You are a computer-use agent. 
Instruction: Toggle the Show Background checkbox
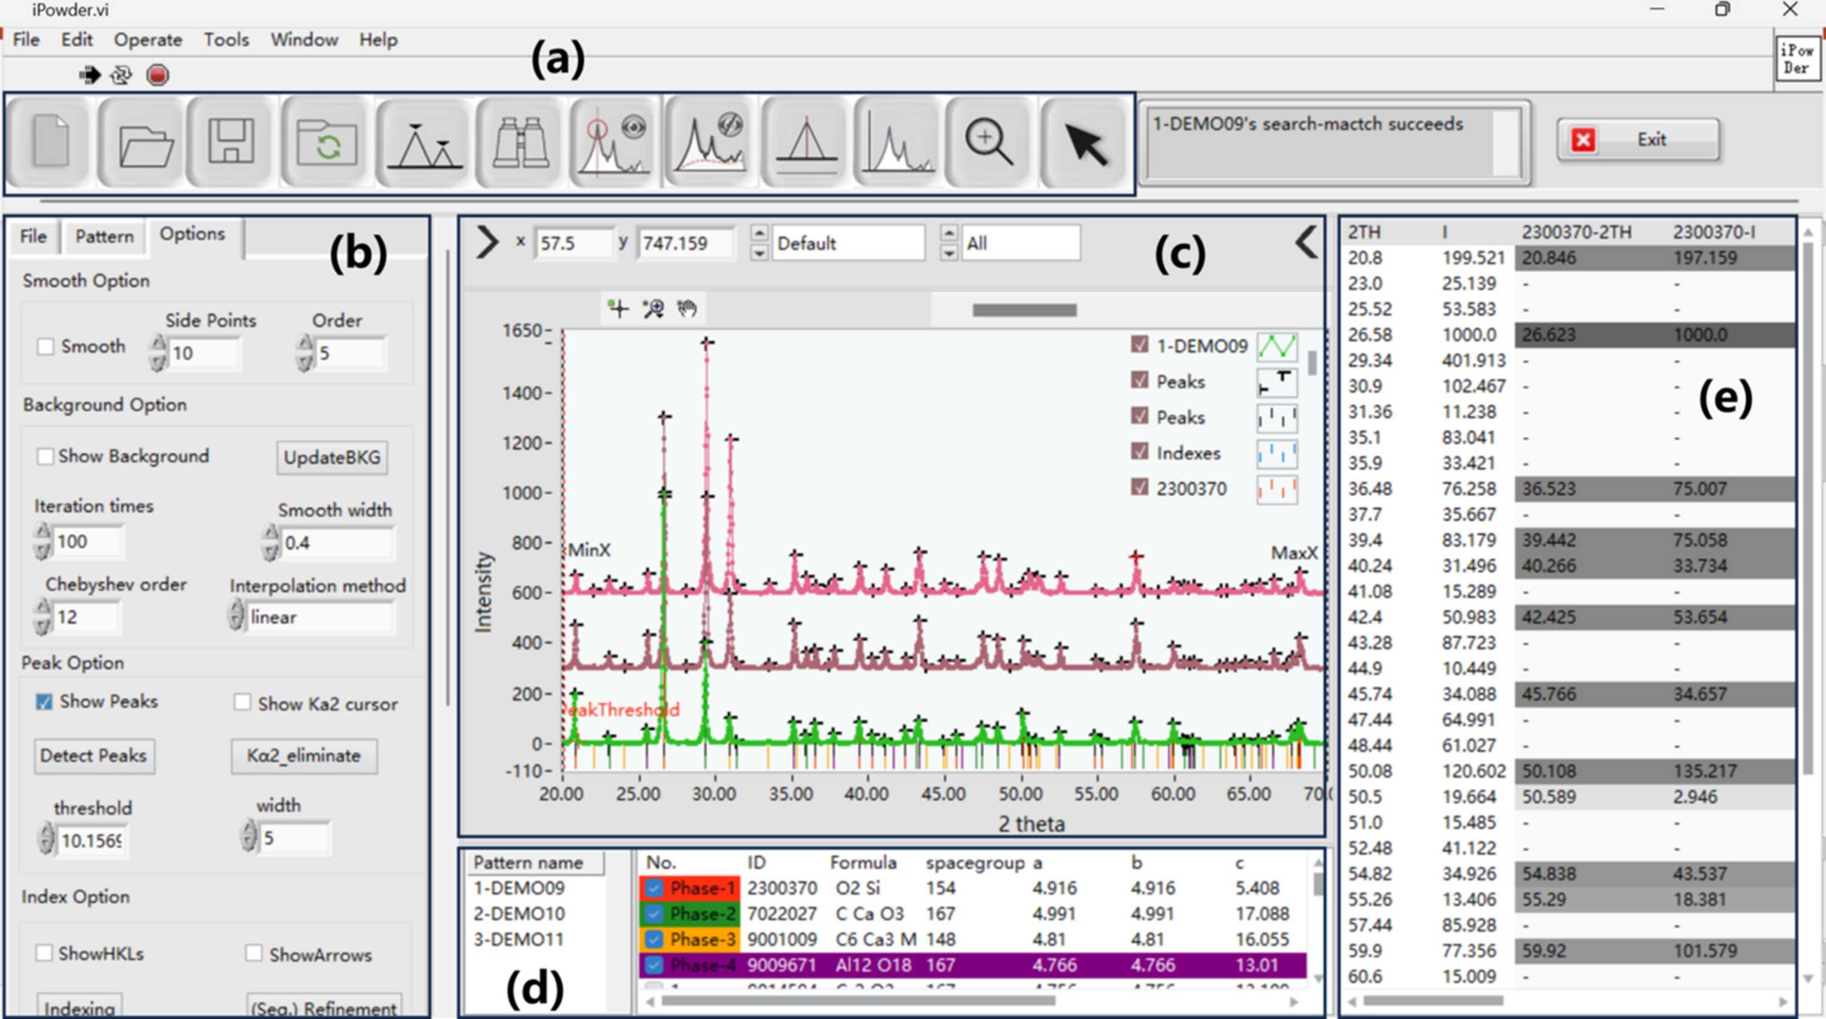(44, 456)
